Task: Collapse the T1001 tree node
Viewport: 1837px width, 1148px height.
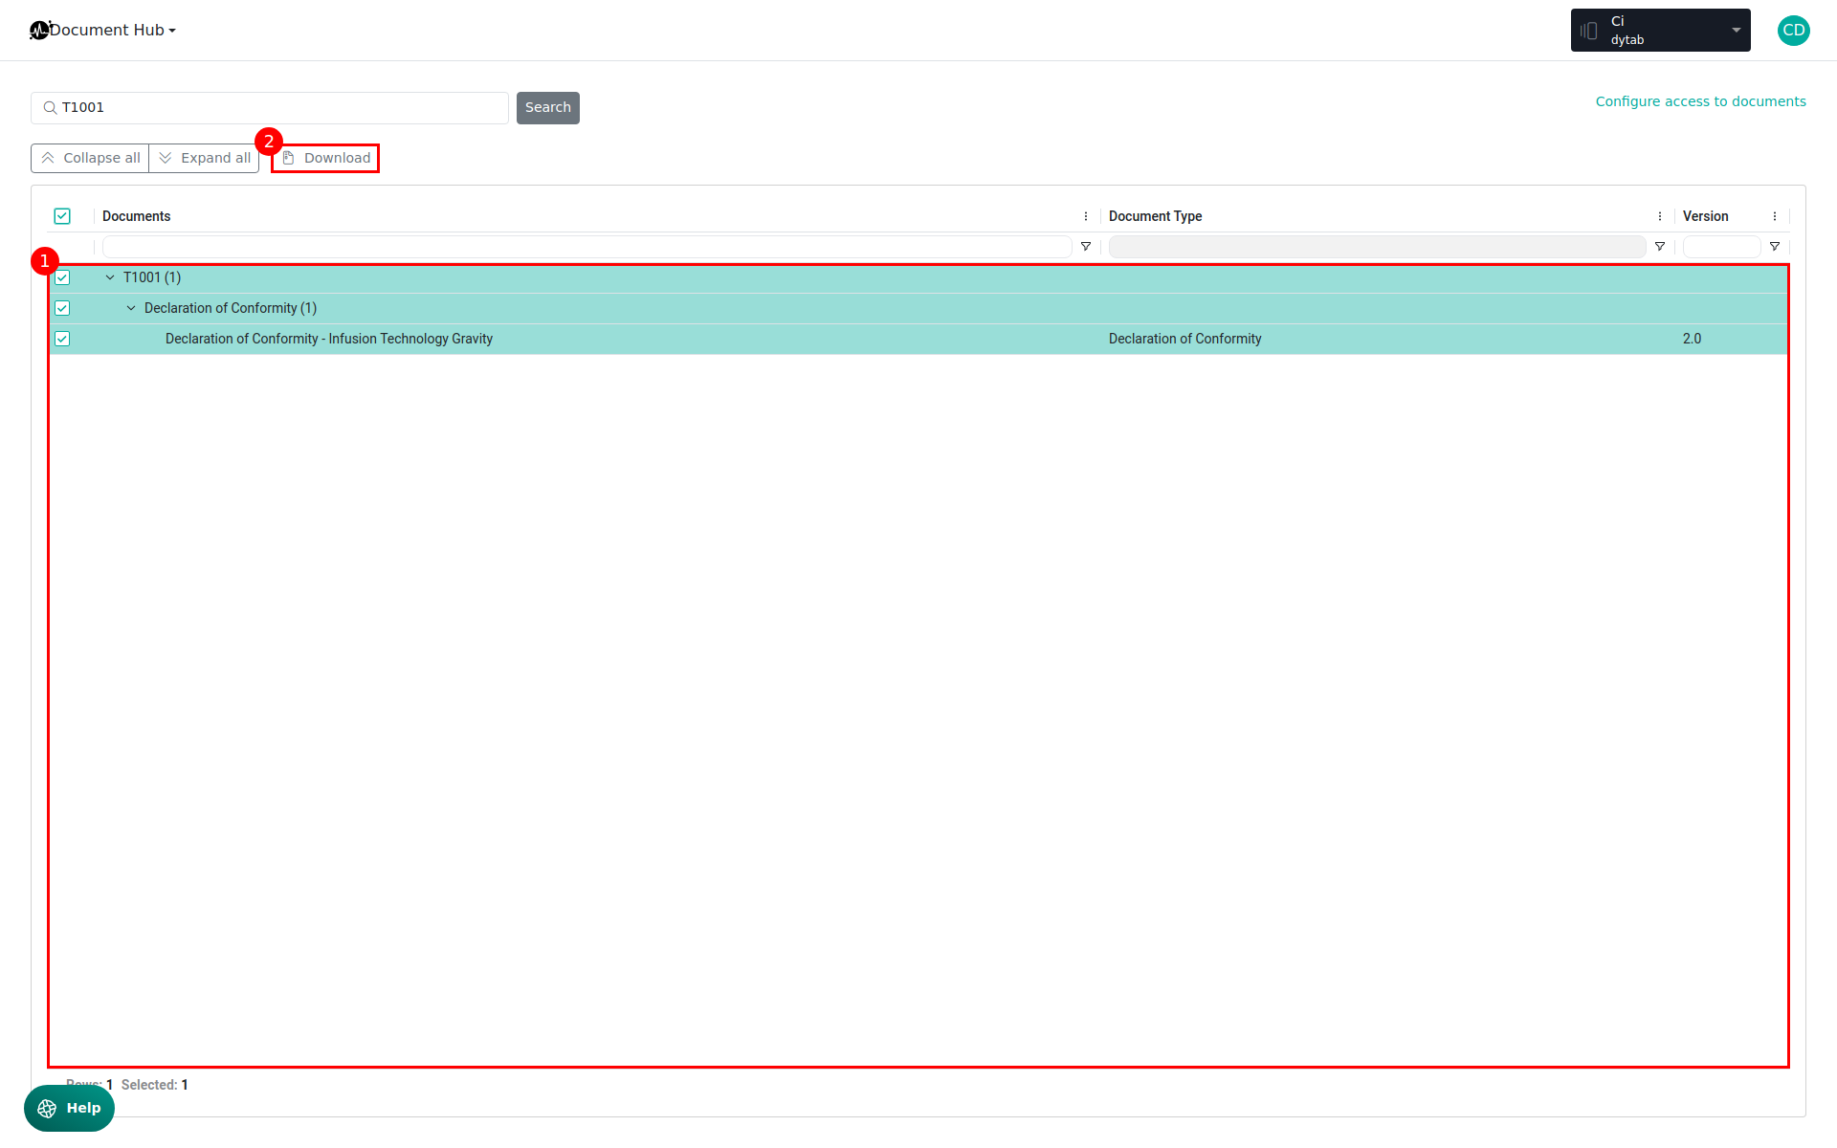Action: tap(110, 277)
